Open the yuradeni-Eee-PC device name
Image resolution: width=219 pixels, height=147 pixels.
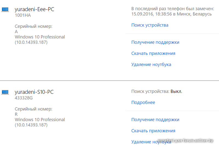pos(34,10)
